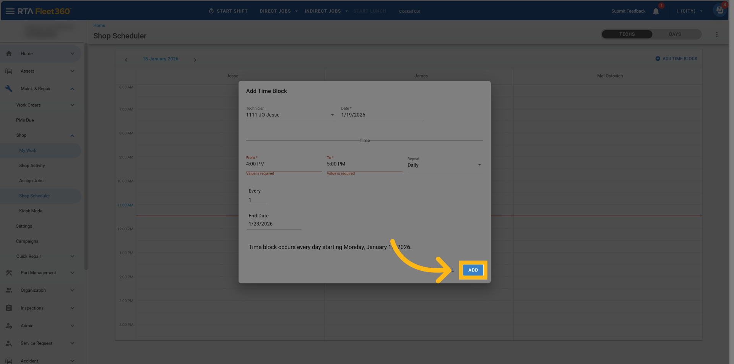Click the Home house icon in sidebar
This screenshot has width=734, height=364.
(x=9, y=53)
